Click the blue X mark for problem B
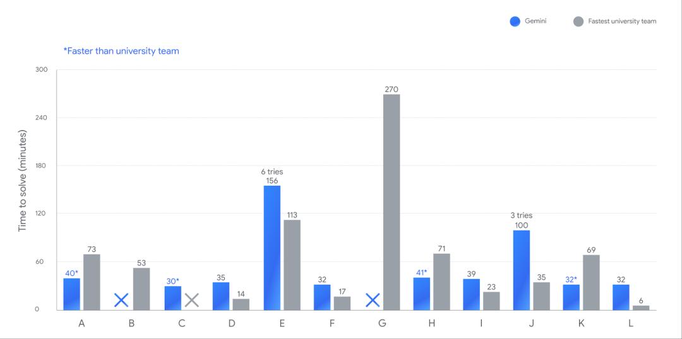Screen dimensions: 682x339 coord(121,300)
